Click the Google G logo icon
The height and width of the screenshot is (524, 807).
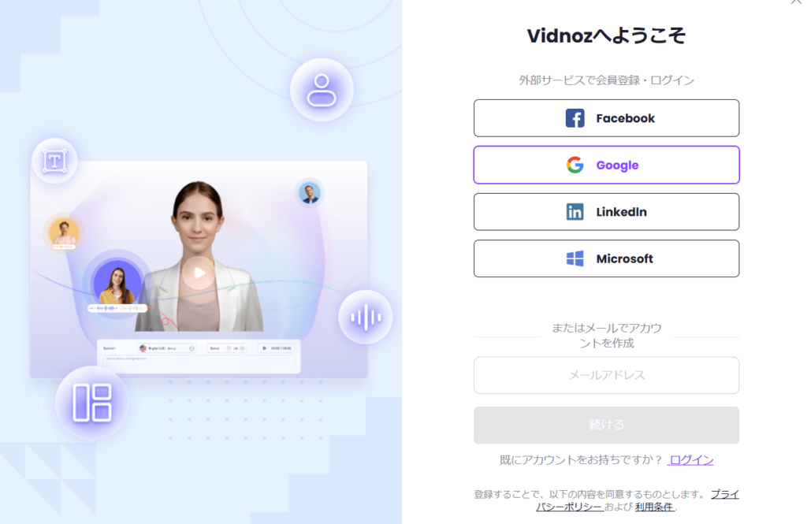tap(575, 165)
